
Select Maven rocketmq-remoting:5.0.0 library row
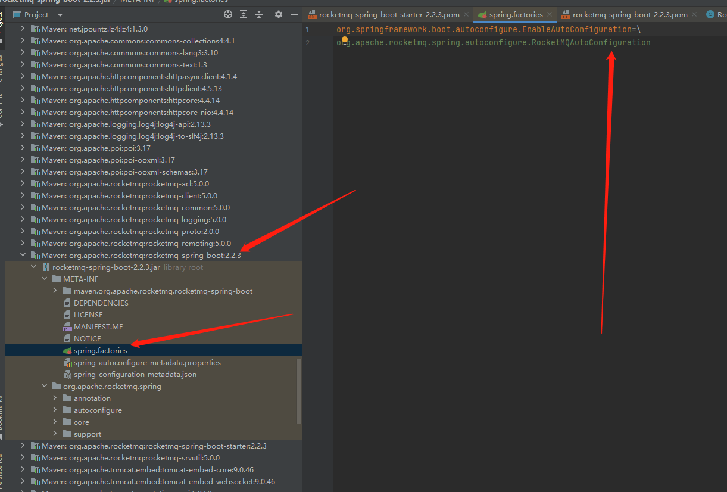tap(154, 243)
